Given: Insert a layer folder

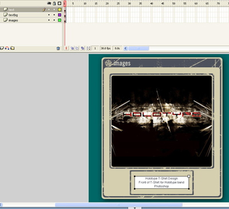Looking at the screenshot, I should (12, 48).
